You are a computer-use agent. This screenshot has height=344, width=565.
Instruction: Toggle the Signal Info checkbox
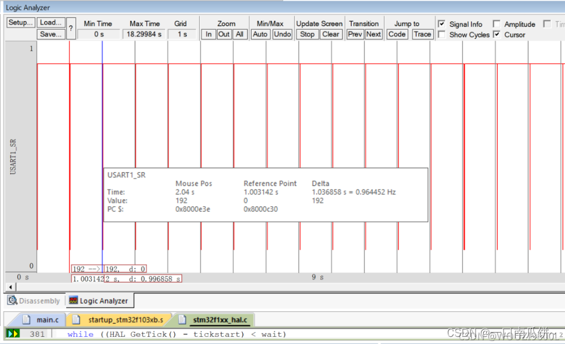(x=441, y=24)
